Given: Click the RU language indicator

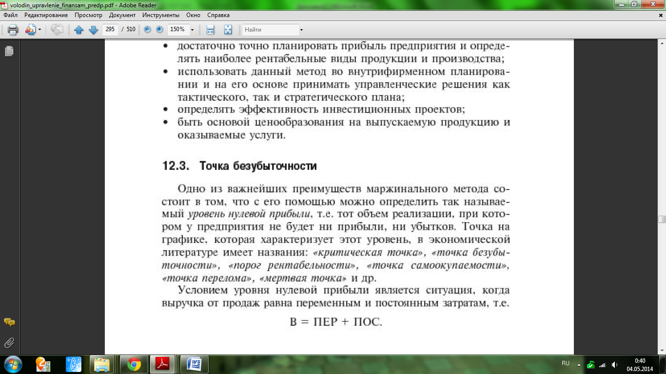Looking at the screenshot, I should (566, 363).
